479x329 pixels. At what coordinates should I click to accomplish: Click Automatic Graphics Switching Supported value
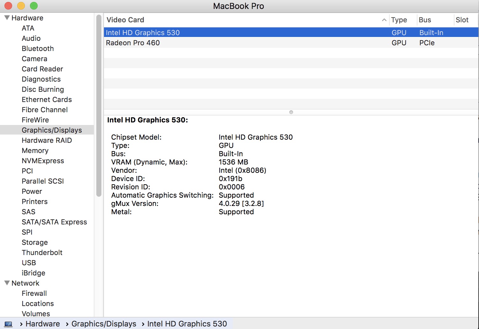tap(236, 195)
